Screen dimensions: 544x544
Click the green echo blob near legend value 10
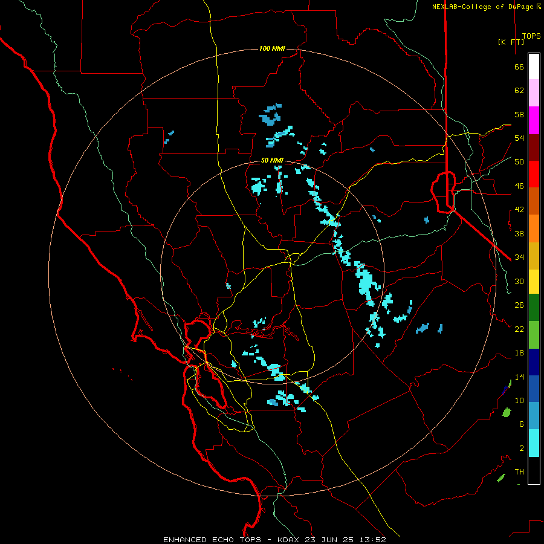click(507, 412)
